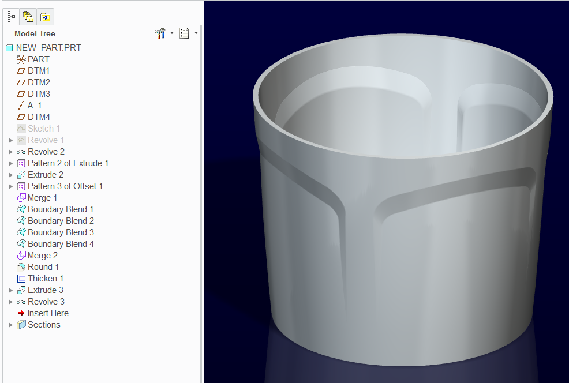Click the Thicken 1 feature icon
The width and height of the screenshot is (569, 383).
point(21,278)
